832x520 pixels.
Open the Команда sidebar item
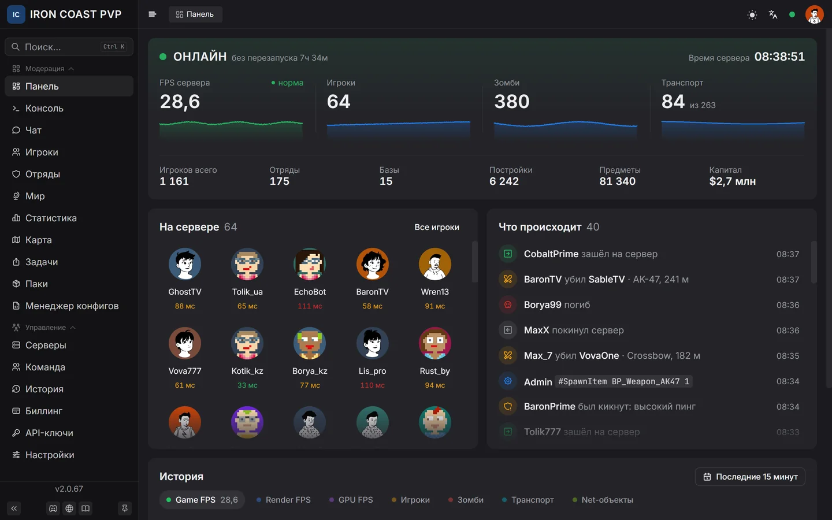click(69, 367)
